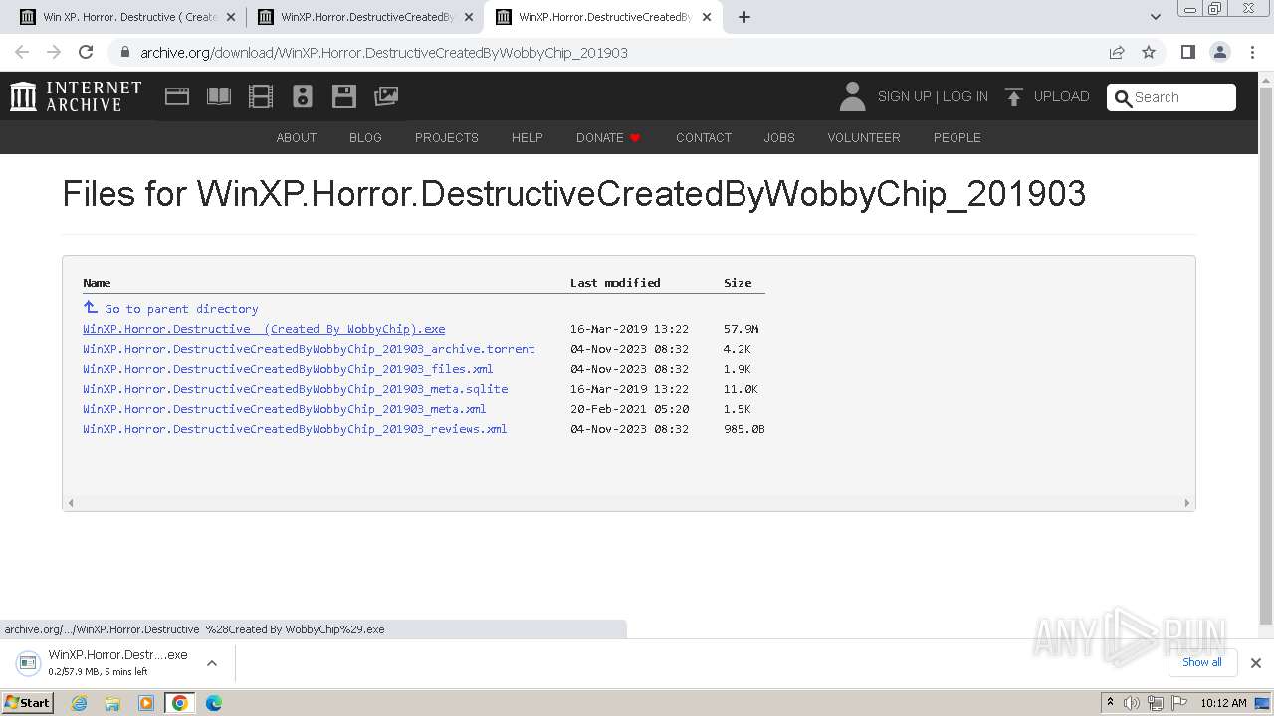Viewport: 1274px width, 716px height.
Task: Close the downloads bar
Action: (1255, 663)
